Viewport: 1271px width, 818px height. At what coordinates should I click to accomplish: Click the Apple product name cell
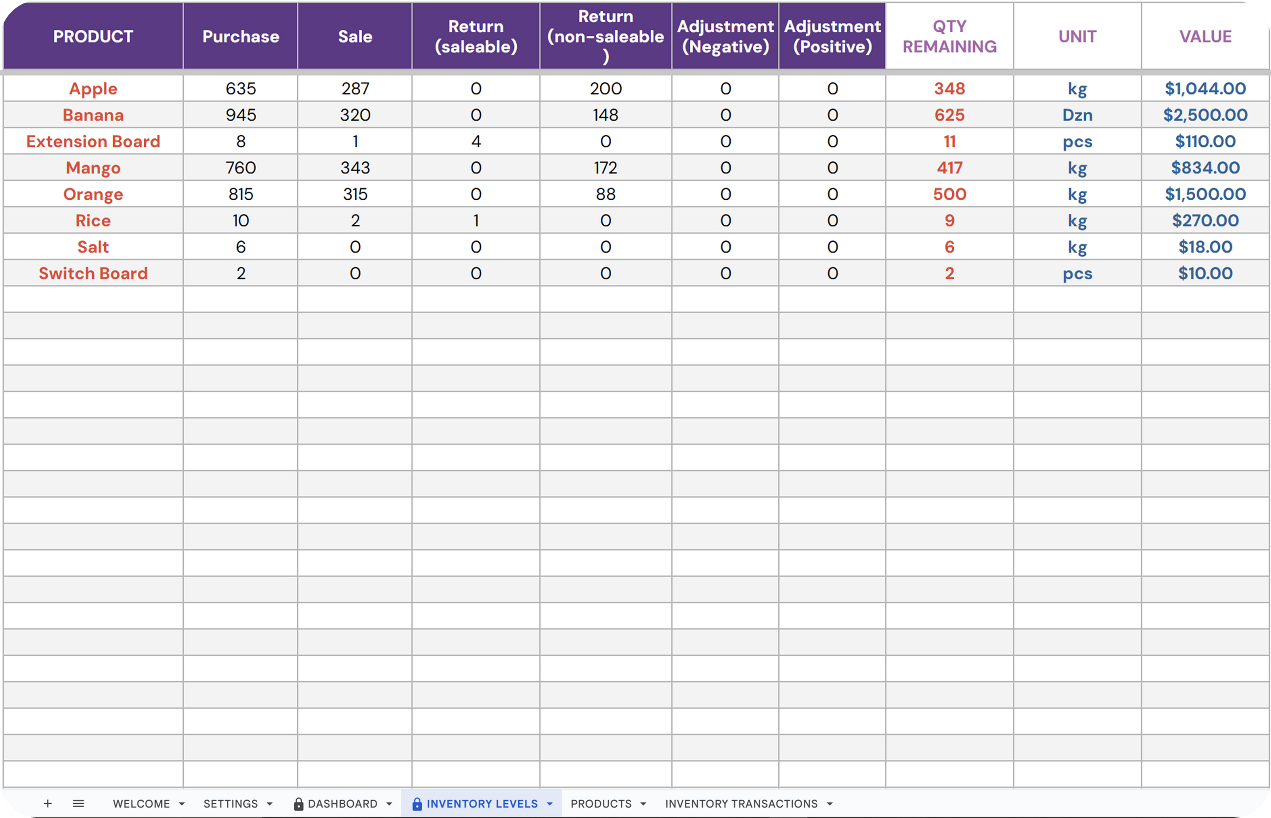click(x=93, y=88)
